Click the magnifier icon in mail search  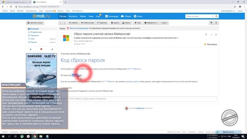tap(217, 16)
